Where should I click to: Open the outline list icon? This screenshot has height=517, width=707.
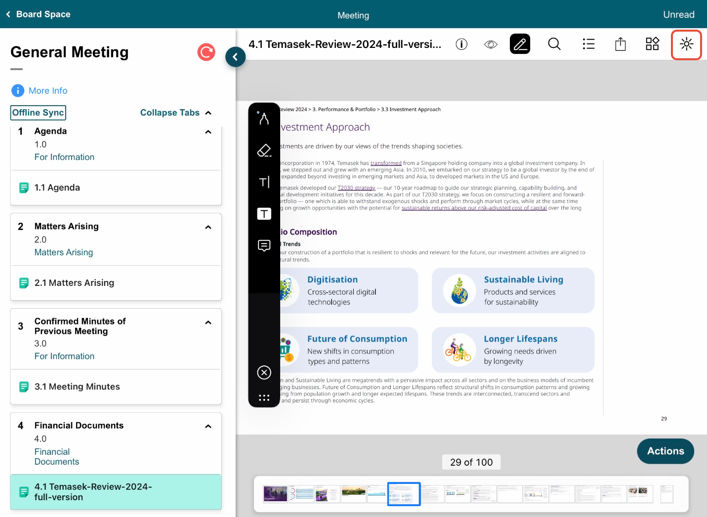pos(588,44)
